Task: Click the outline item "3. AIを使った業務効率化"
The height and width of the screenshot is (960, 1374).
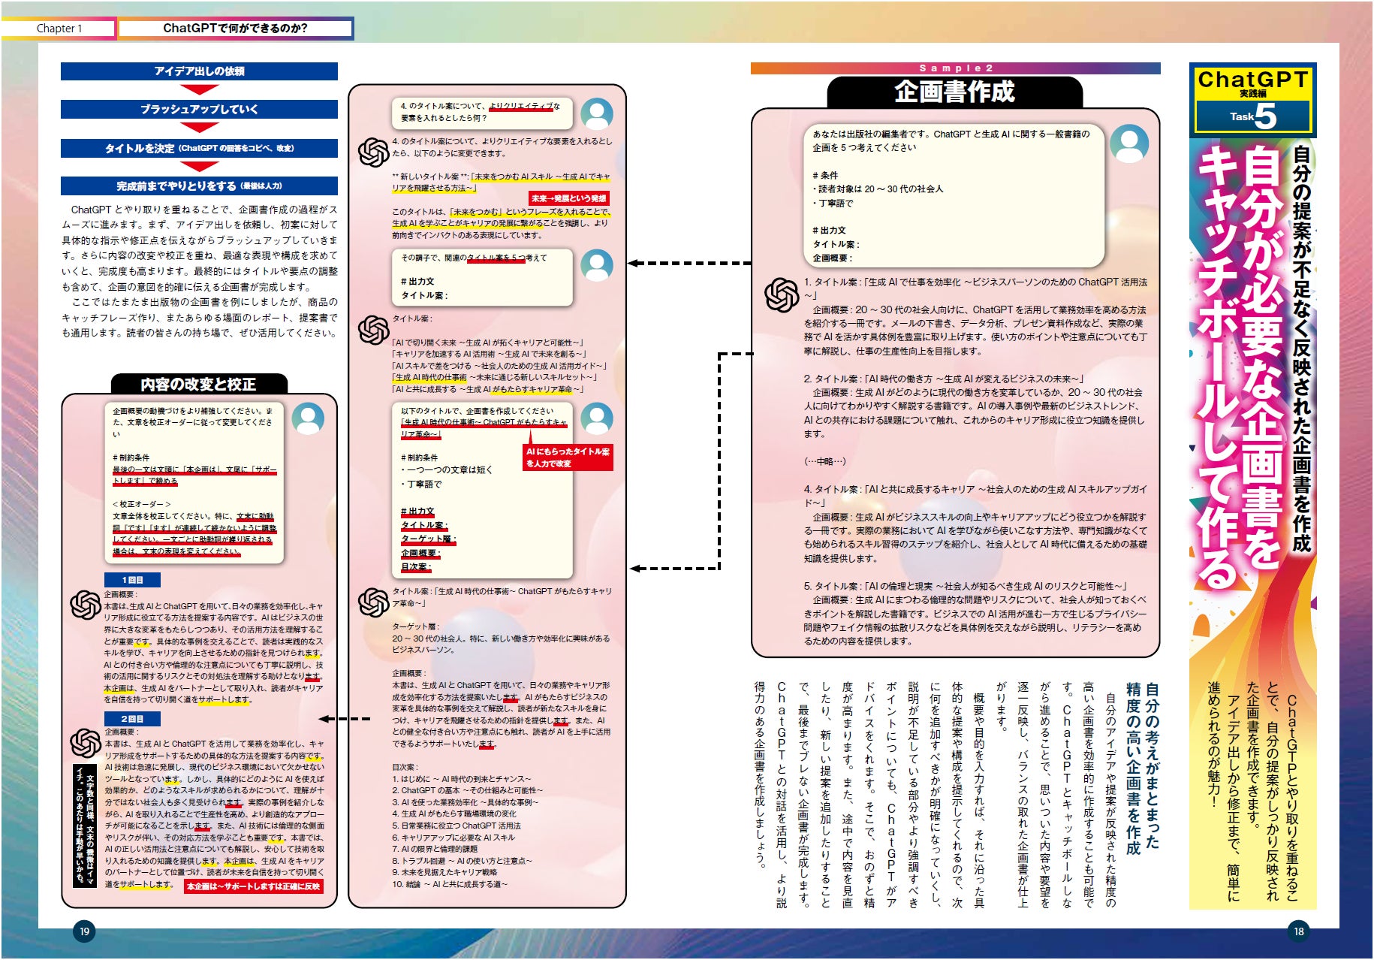Action: pos(465,802)
